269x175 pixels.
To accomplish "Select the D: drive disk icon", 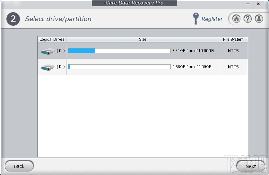I will pos(48,67).
